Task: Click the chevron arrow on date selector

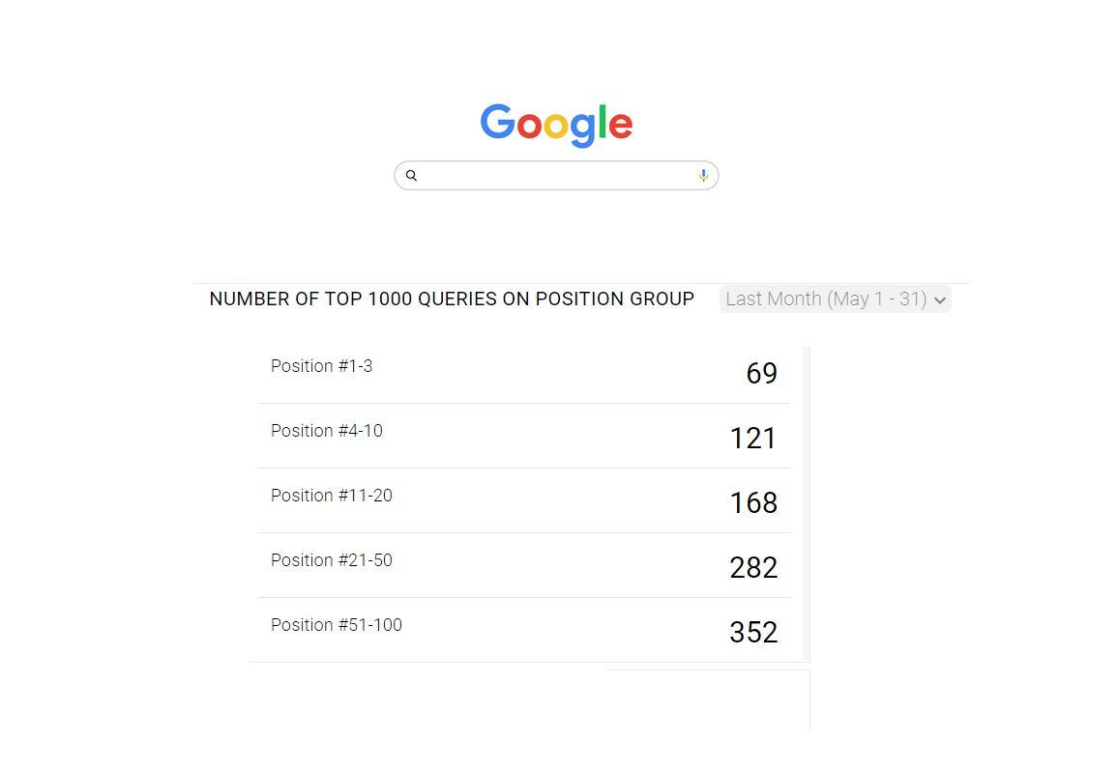Action: point(939,300)
